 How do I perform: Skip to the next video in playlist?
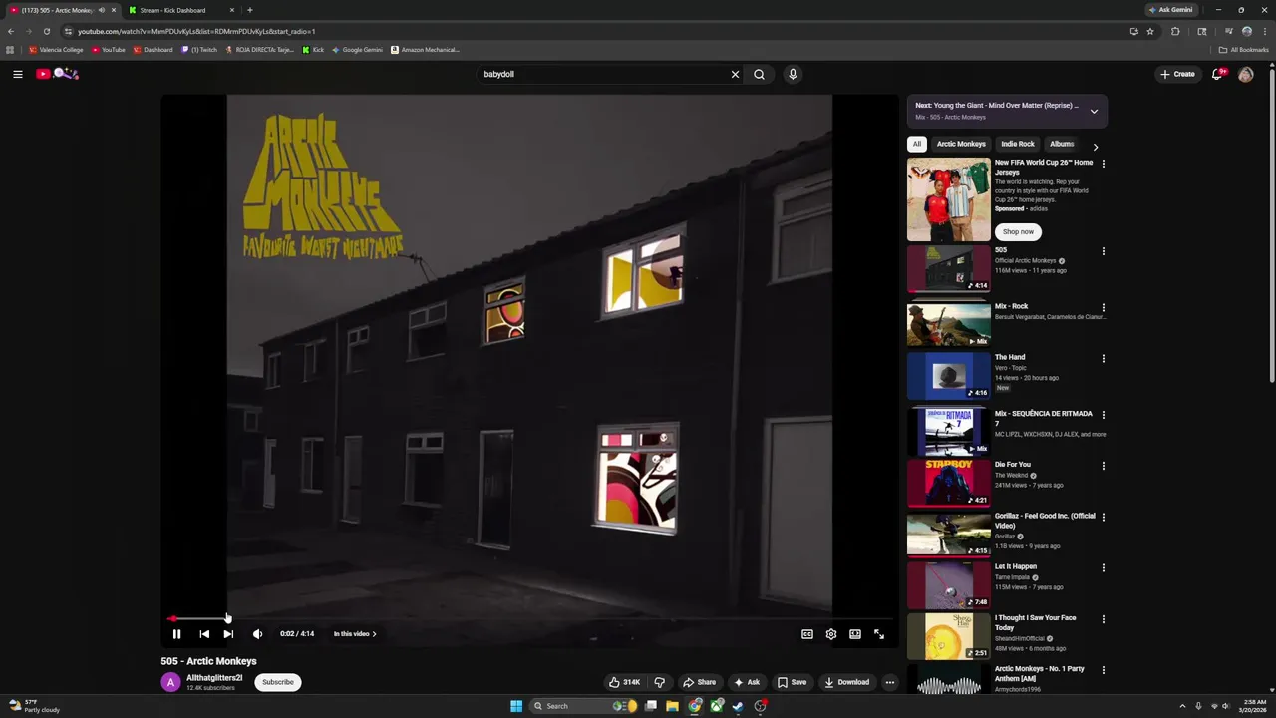click(228, 634)
